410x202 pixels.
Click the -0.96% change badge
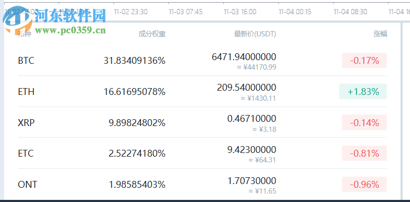pos(364,185)
